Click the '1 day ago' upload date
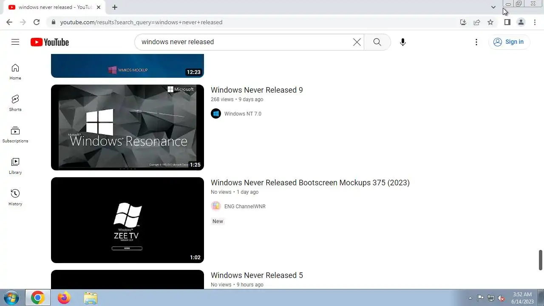 pos(247,192)
